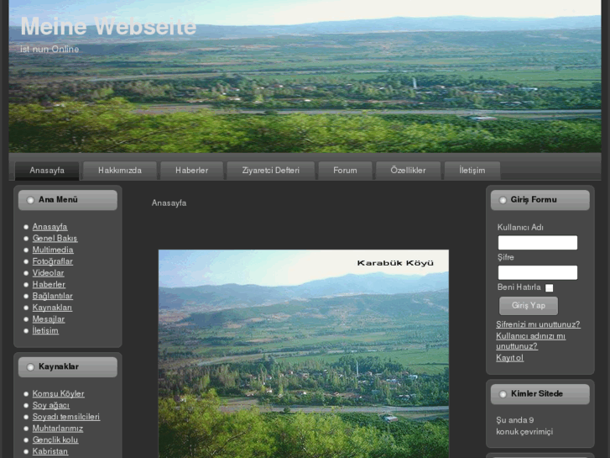The height and width of the screenshot is (458, 610).
Task: Open the Videolar link
Action: tap(48, 273)
